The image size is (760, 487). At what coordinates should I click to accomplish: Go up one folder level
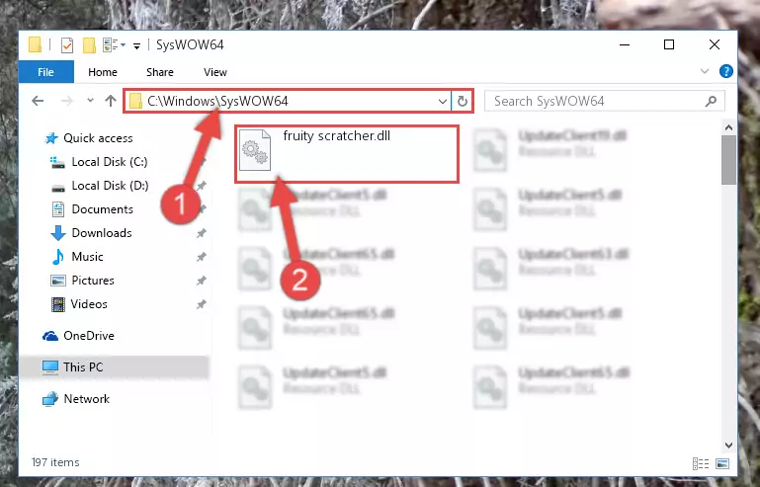coord(111,101)
